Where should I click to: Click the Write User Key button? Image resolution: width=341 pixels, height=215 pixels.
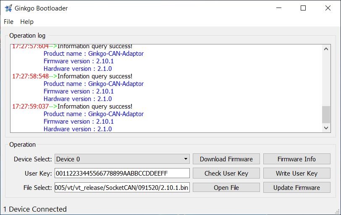(296, 174)
